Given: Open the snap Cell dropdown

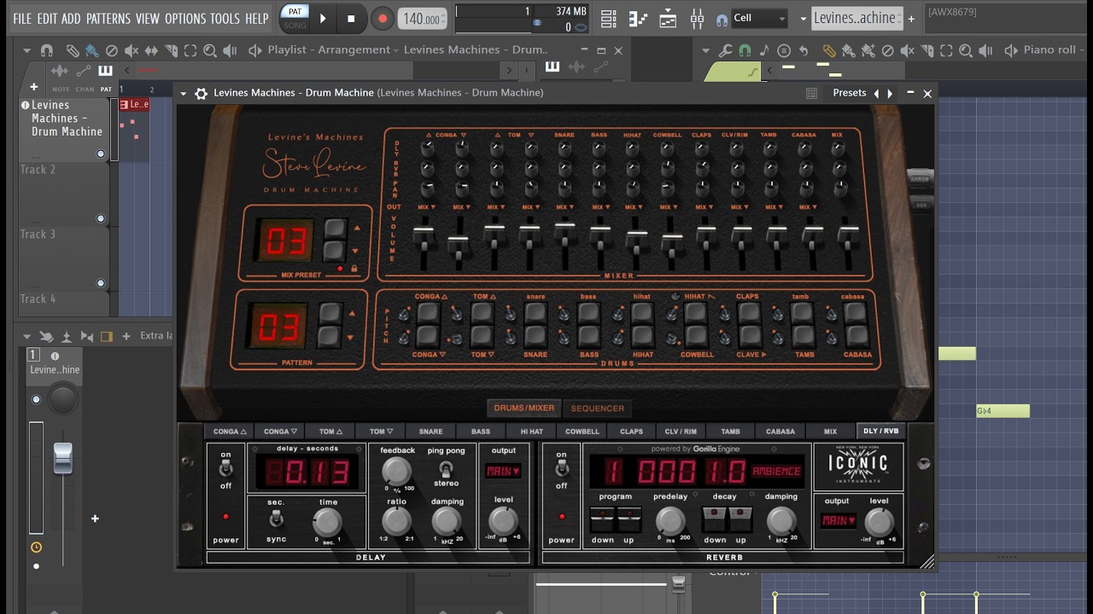Looking at the screenshot, I should click(x=759, y=18).
